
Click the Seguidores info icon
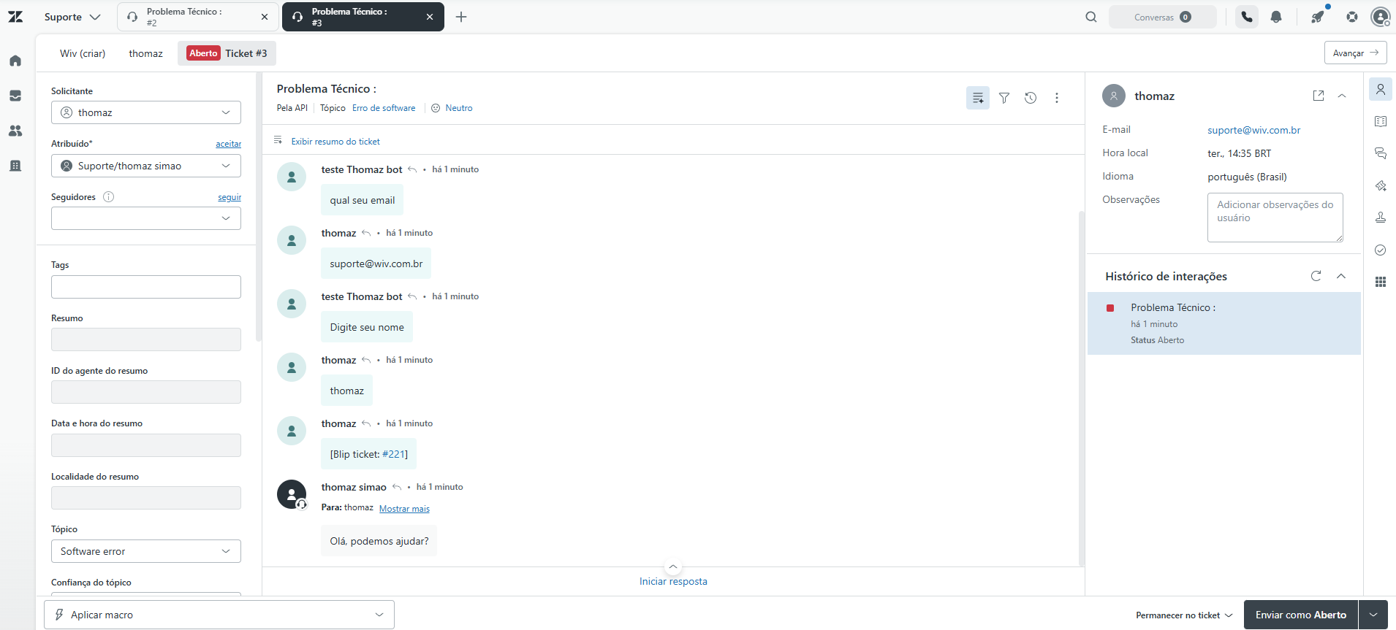109,196
